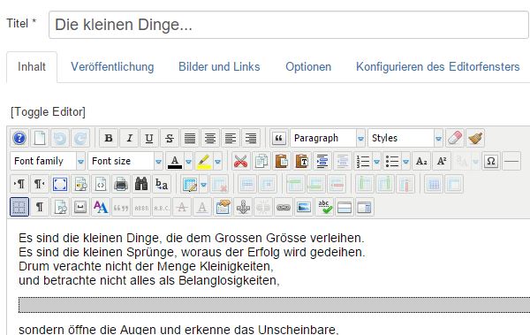Open the Paragraph format dropdown
Image resolution: width=530 pixels, height=335 pixels.
[328, 138]
